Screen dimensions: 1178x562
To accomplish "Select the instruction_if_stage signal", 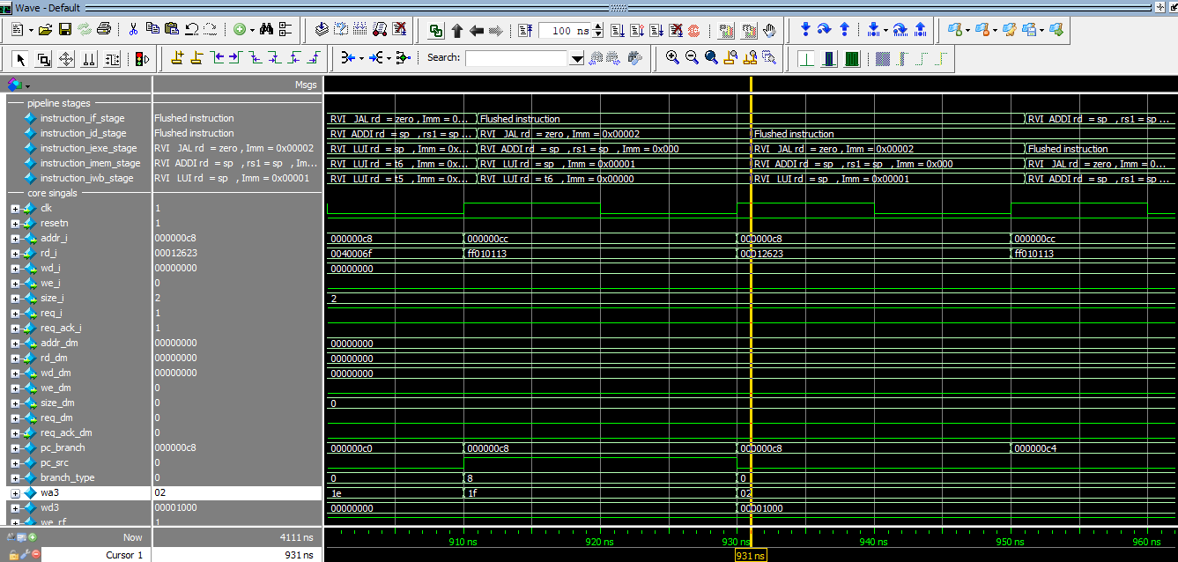I will tap(82, 118).
